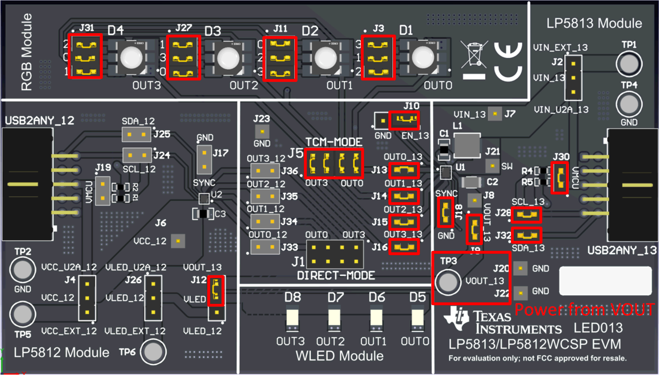The height and width of the screenshot is (375, 665).
Task: Select the J28 SCL_13 jumper
Action: (527, 215)
